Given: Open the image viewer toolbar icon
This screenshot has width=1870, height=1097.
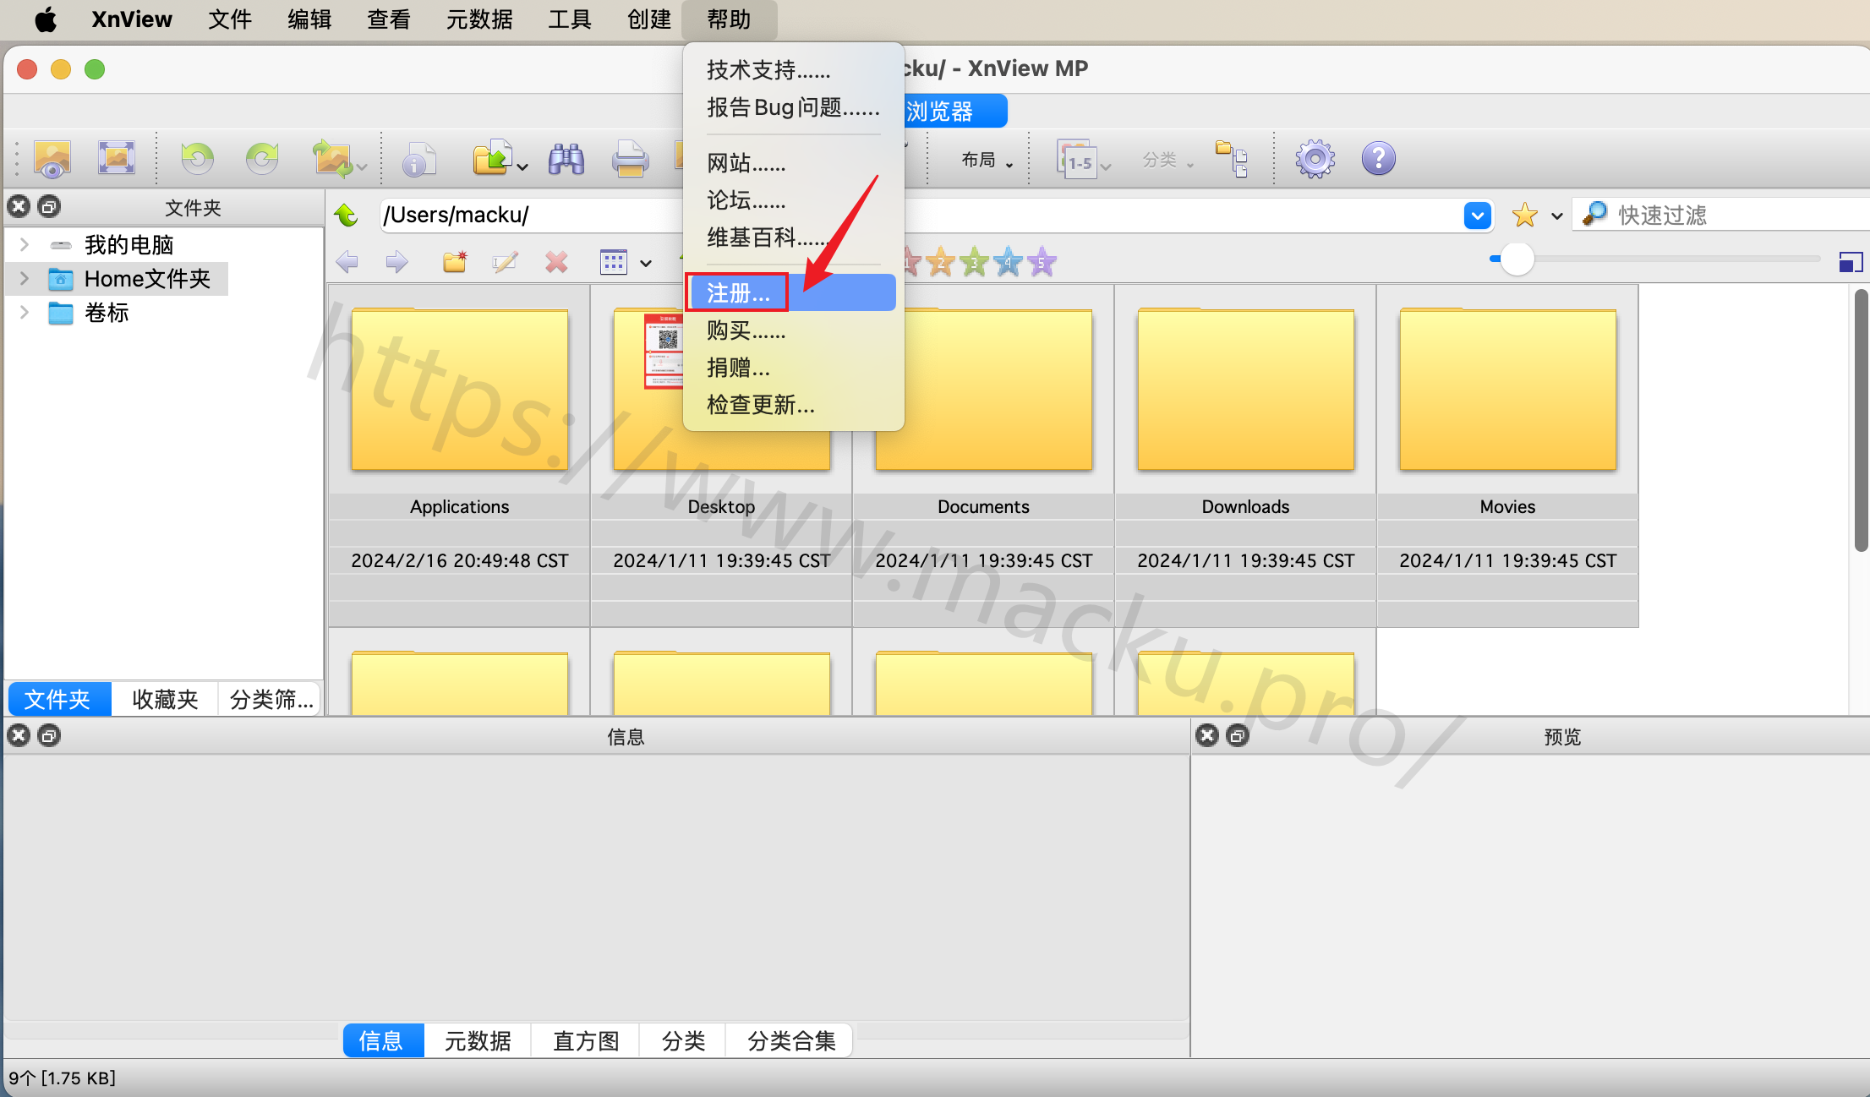Looking at the screenshot, I should click(x=52, y=158).
